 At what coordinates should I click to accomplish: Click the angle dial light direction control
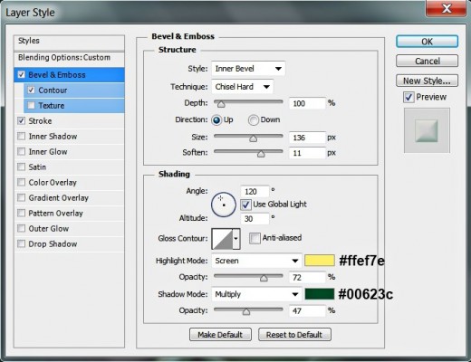pos(224,205)
